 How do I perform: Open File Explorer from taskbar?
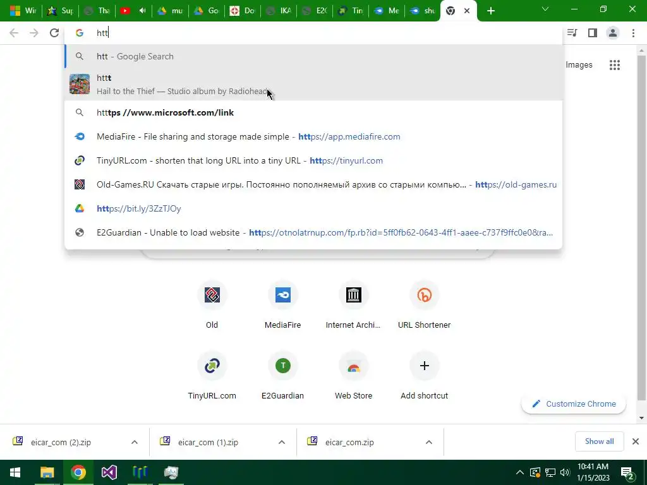click(47, 472)
